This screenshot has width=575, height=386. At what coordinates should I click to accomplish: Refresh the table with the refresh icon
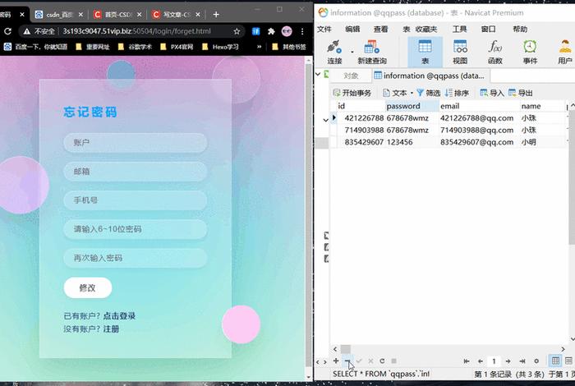(382, 361)
